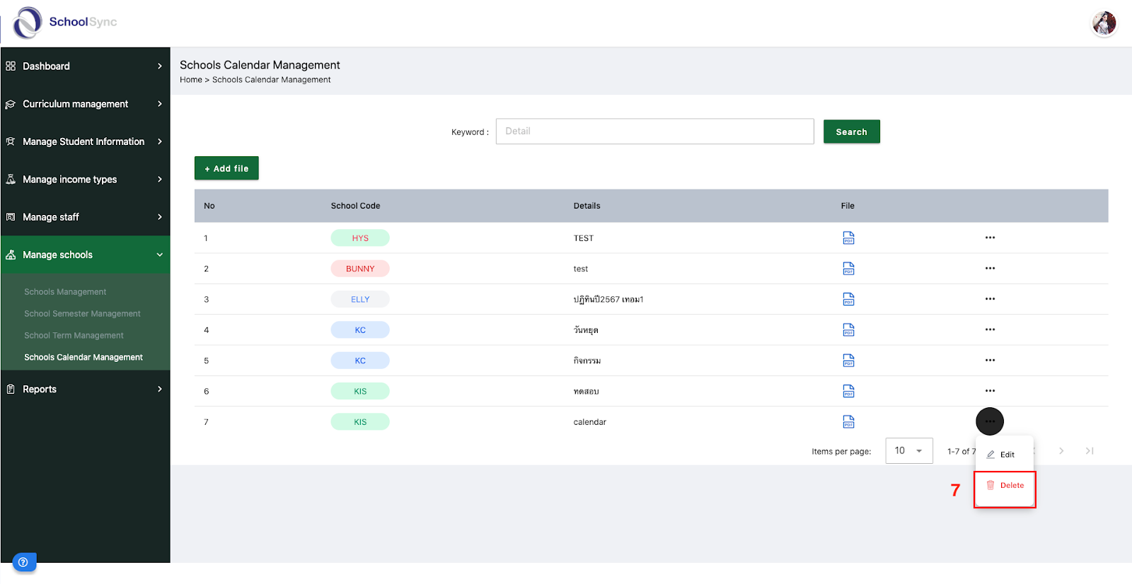
Task: Click the File column header
Action: tap(848, 206)
